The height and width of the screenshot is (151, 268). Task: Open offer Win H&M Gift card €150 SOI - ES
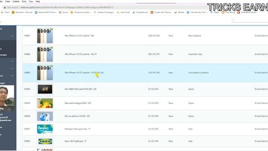(x=80, y=89)
